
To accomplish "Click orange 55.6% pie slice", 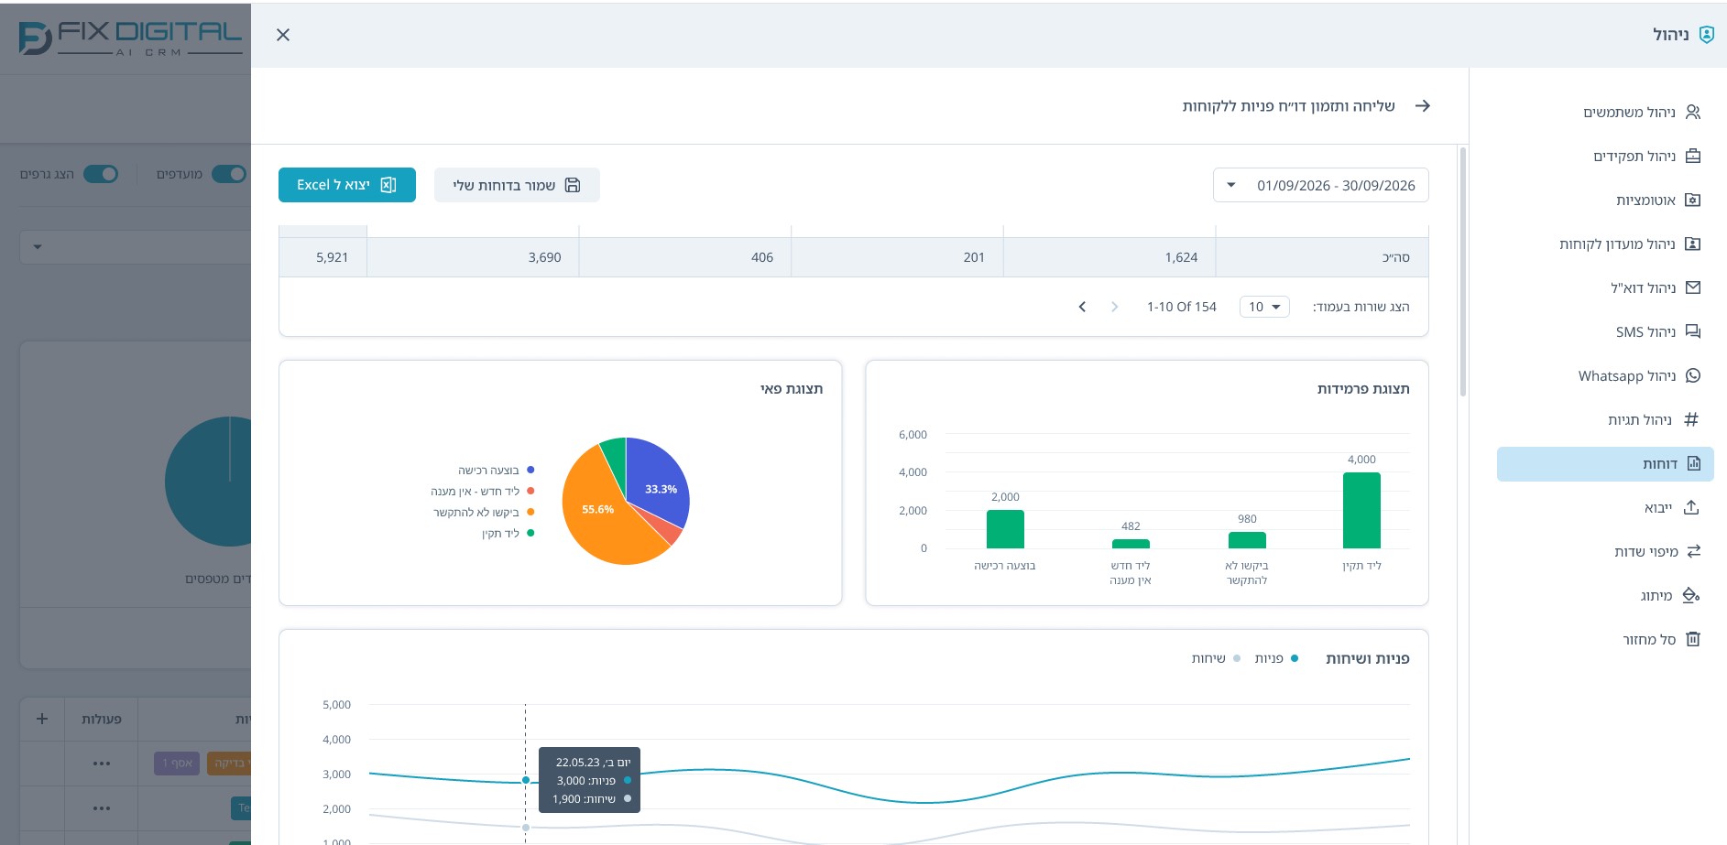I will pyautogui.click(x=597, y=510).
